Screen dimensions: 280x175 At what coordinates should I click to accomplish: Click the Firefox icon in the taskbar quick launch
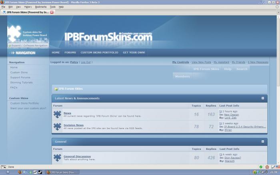coord(20,172)
